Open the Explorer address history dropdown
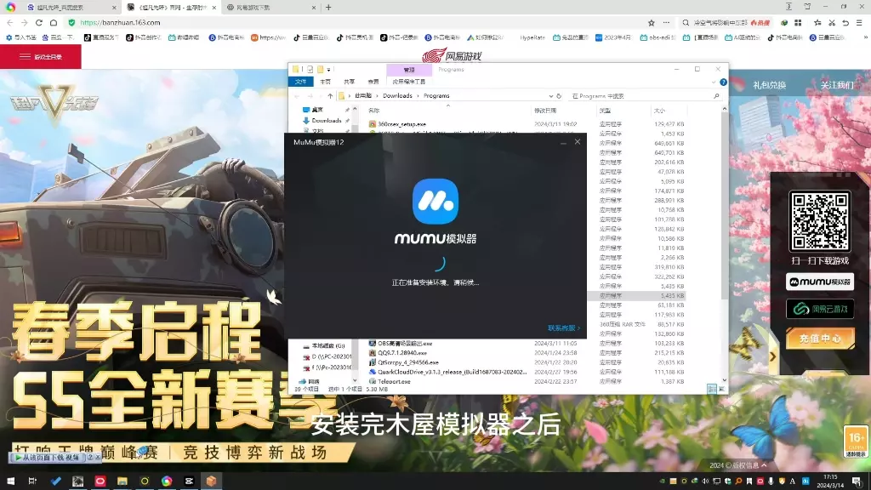The height and width of the screenshot is (490, 871). coord(550,96)
